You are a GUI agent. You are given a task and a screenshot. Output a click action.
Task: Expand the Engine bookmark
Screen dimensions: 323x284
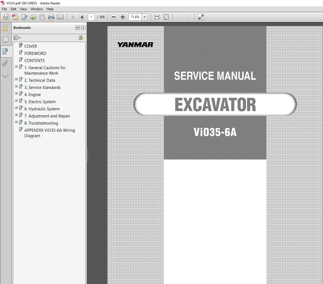pos(16,93)
